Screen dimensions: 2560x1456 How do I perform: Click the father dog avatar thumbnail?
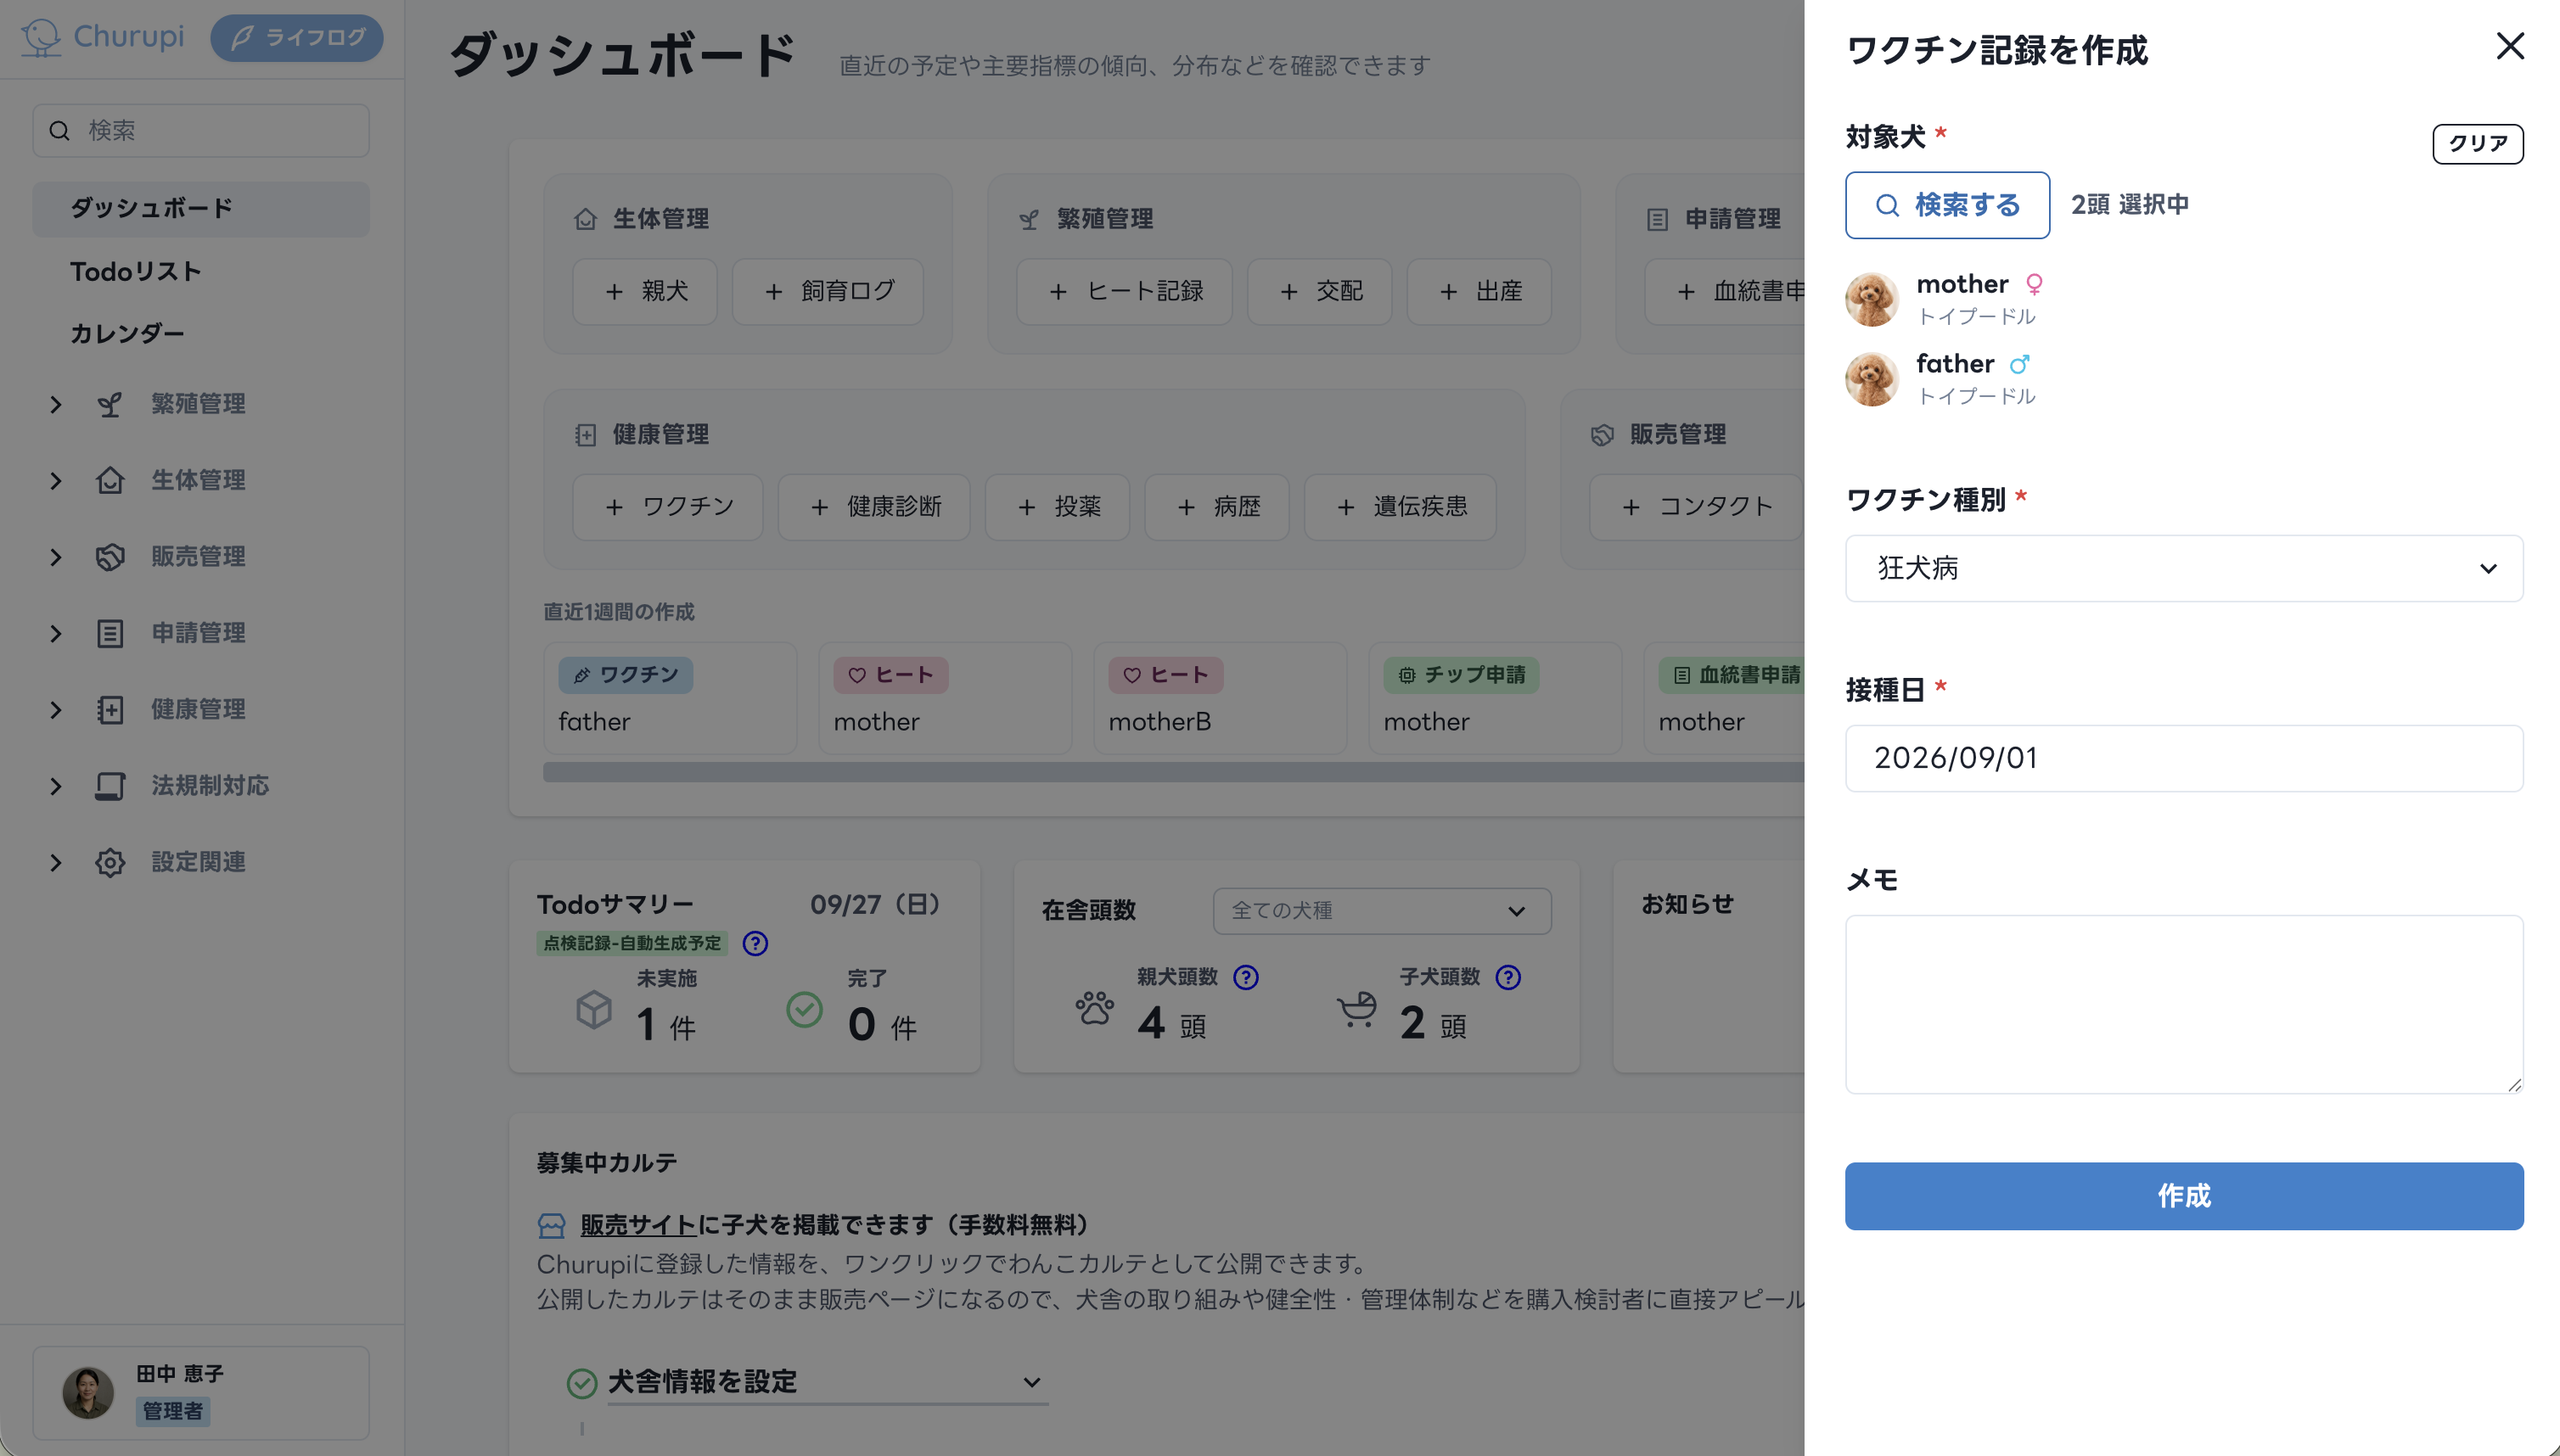pyautogui.click(x=1871, y=378)
